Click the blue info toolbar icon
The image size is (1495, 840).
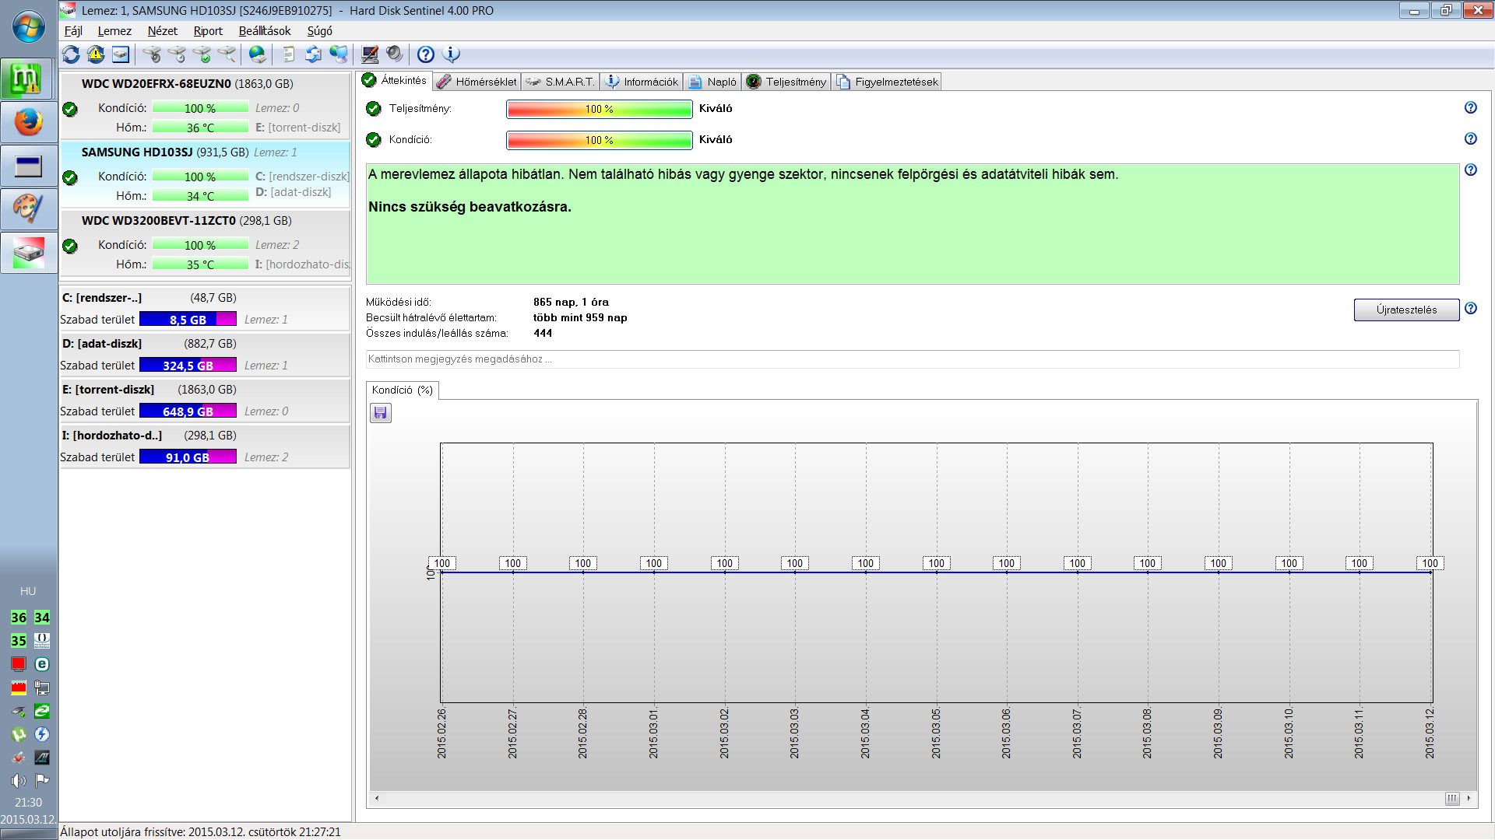(451, 54)
